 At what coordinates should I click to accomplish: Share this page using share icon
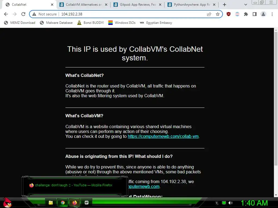(209, 14)
